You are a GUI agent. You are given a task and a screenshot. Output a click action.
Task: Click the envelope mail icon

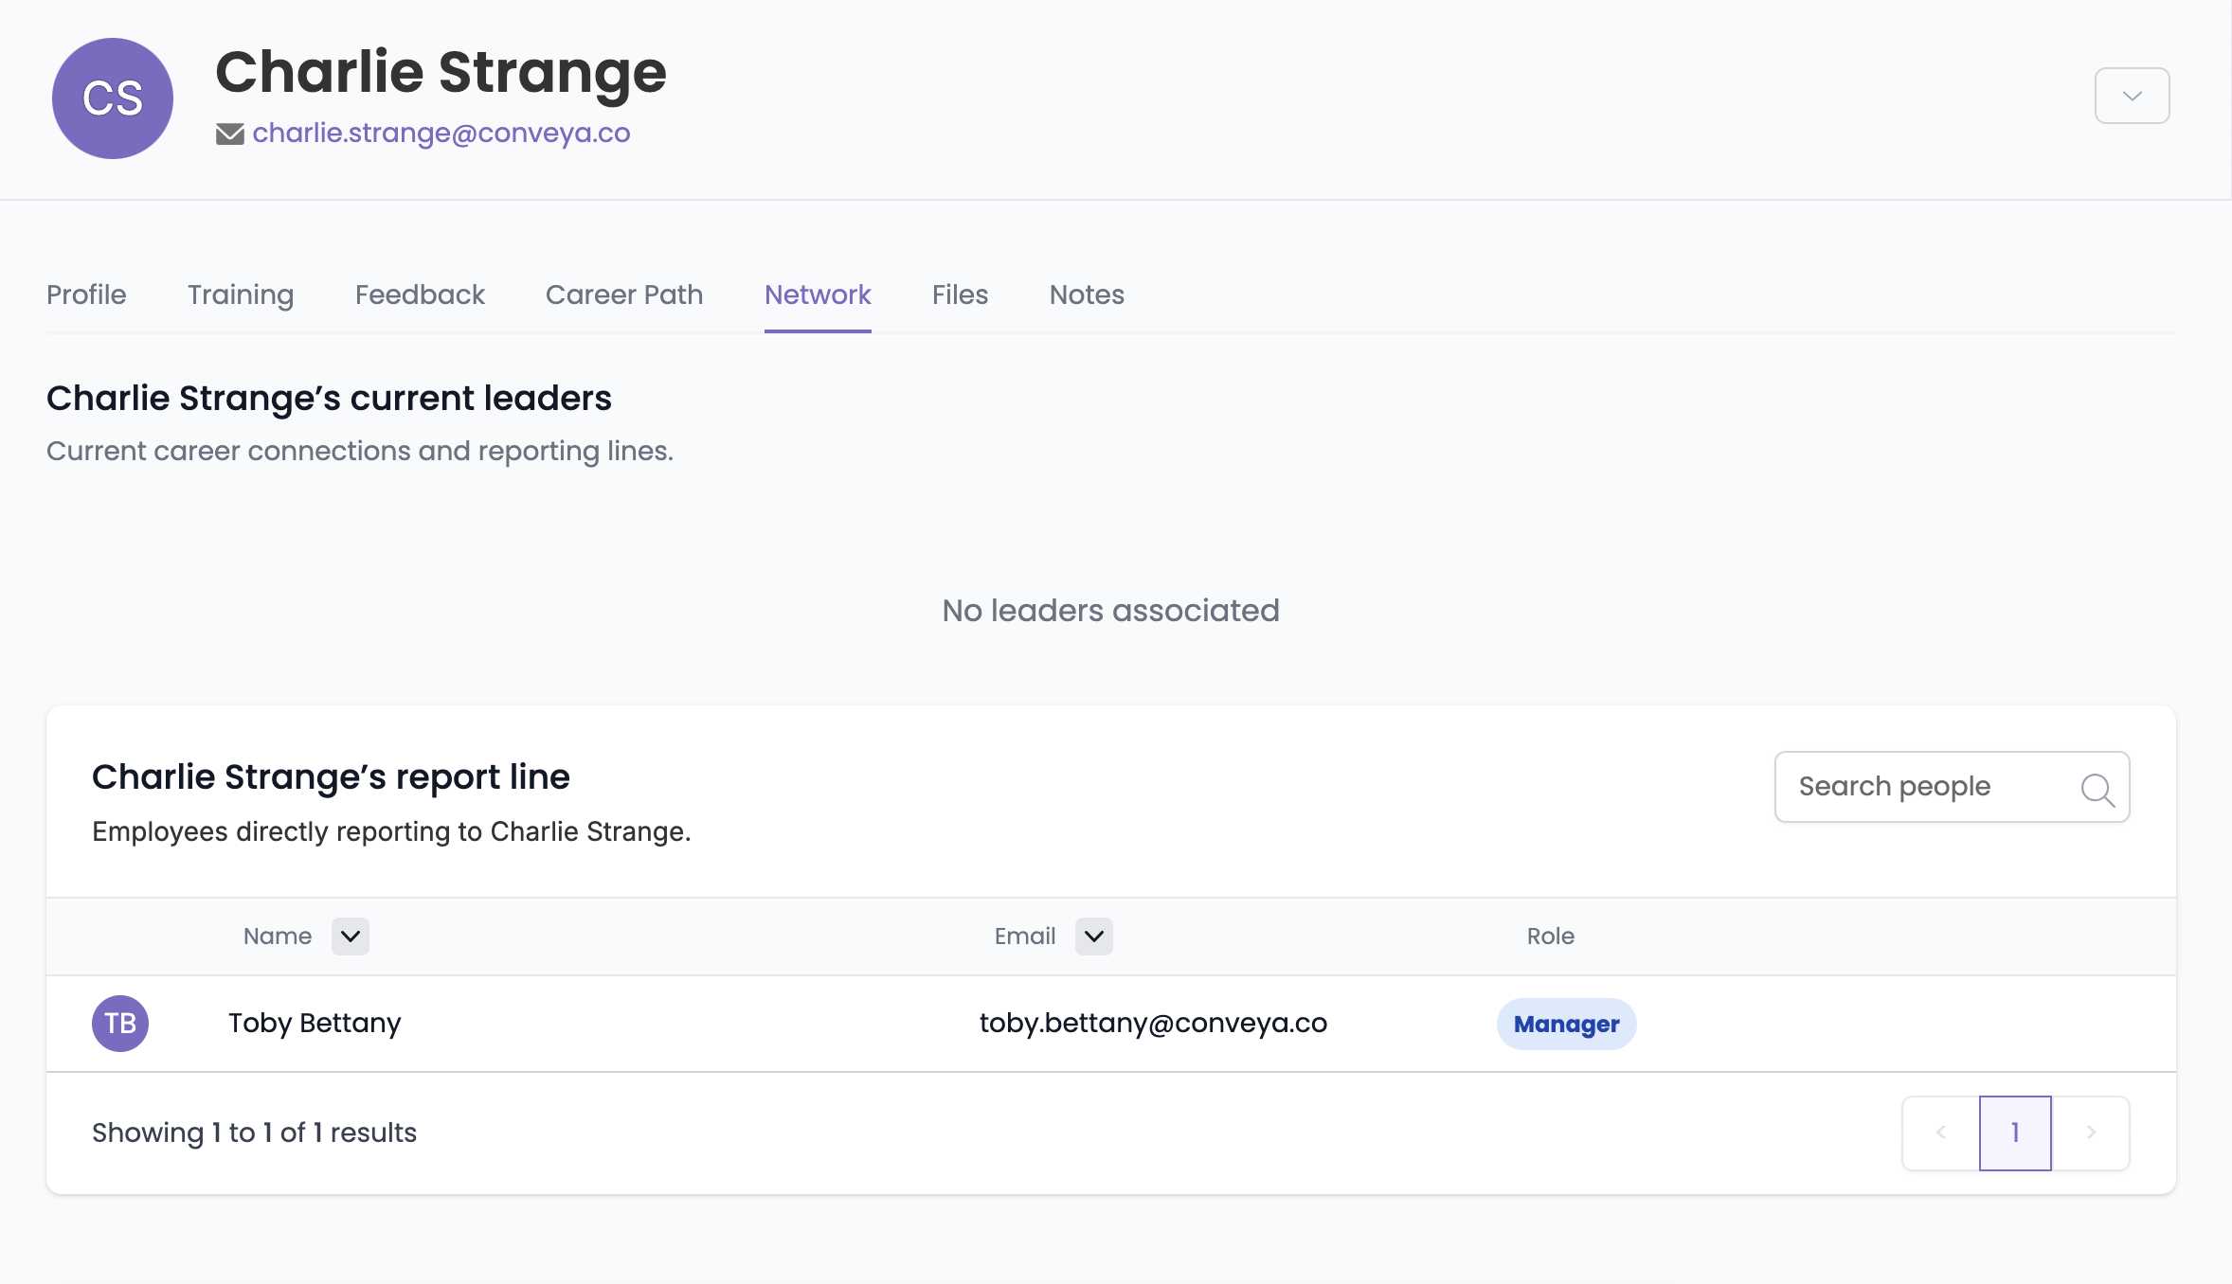point(229,134)
